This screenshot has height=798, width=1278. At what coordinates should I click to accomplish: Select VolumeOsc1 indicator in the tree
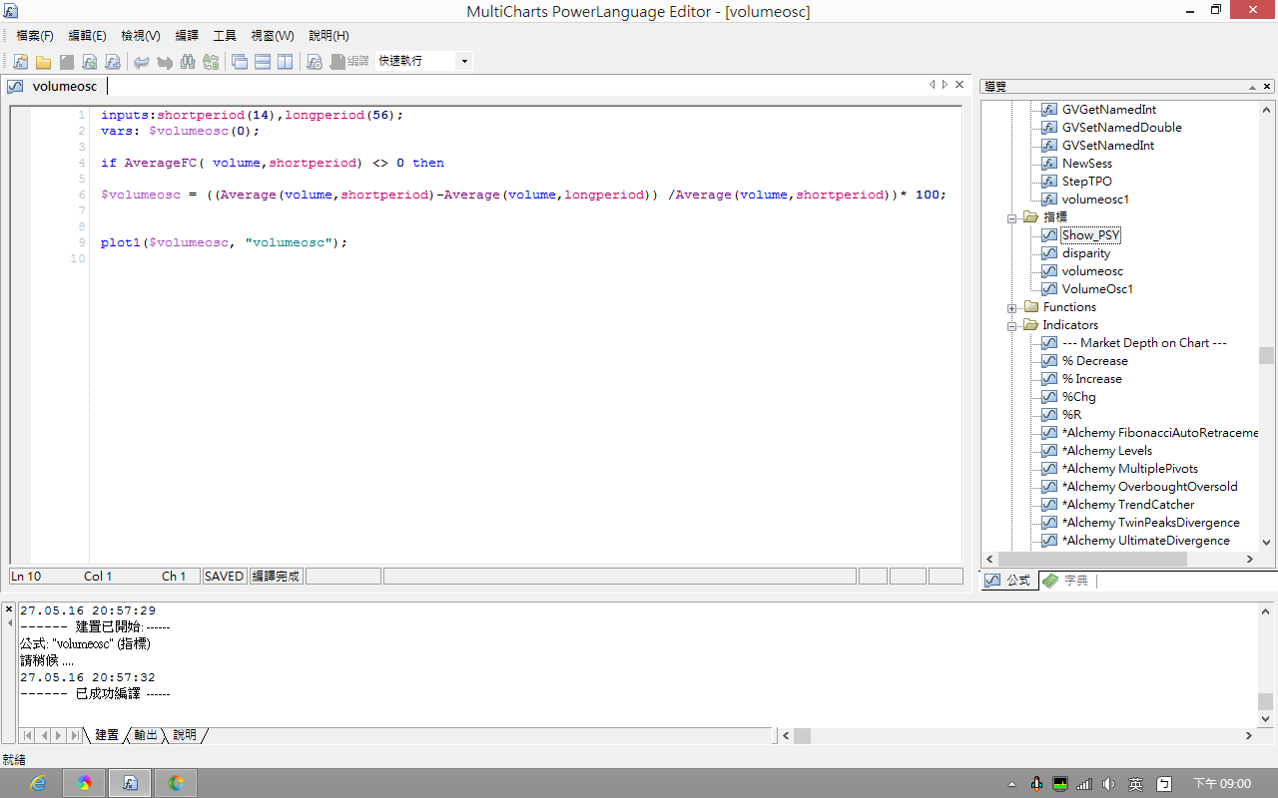pyautogui.click(x=1097, y=289)
